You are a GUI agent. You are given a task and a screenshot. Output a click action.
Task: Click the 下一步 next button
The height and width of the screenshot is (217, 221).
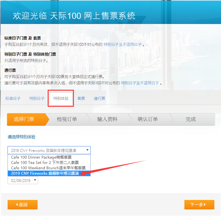click(x=199, y=205)
